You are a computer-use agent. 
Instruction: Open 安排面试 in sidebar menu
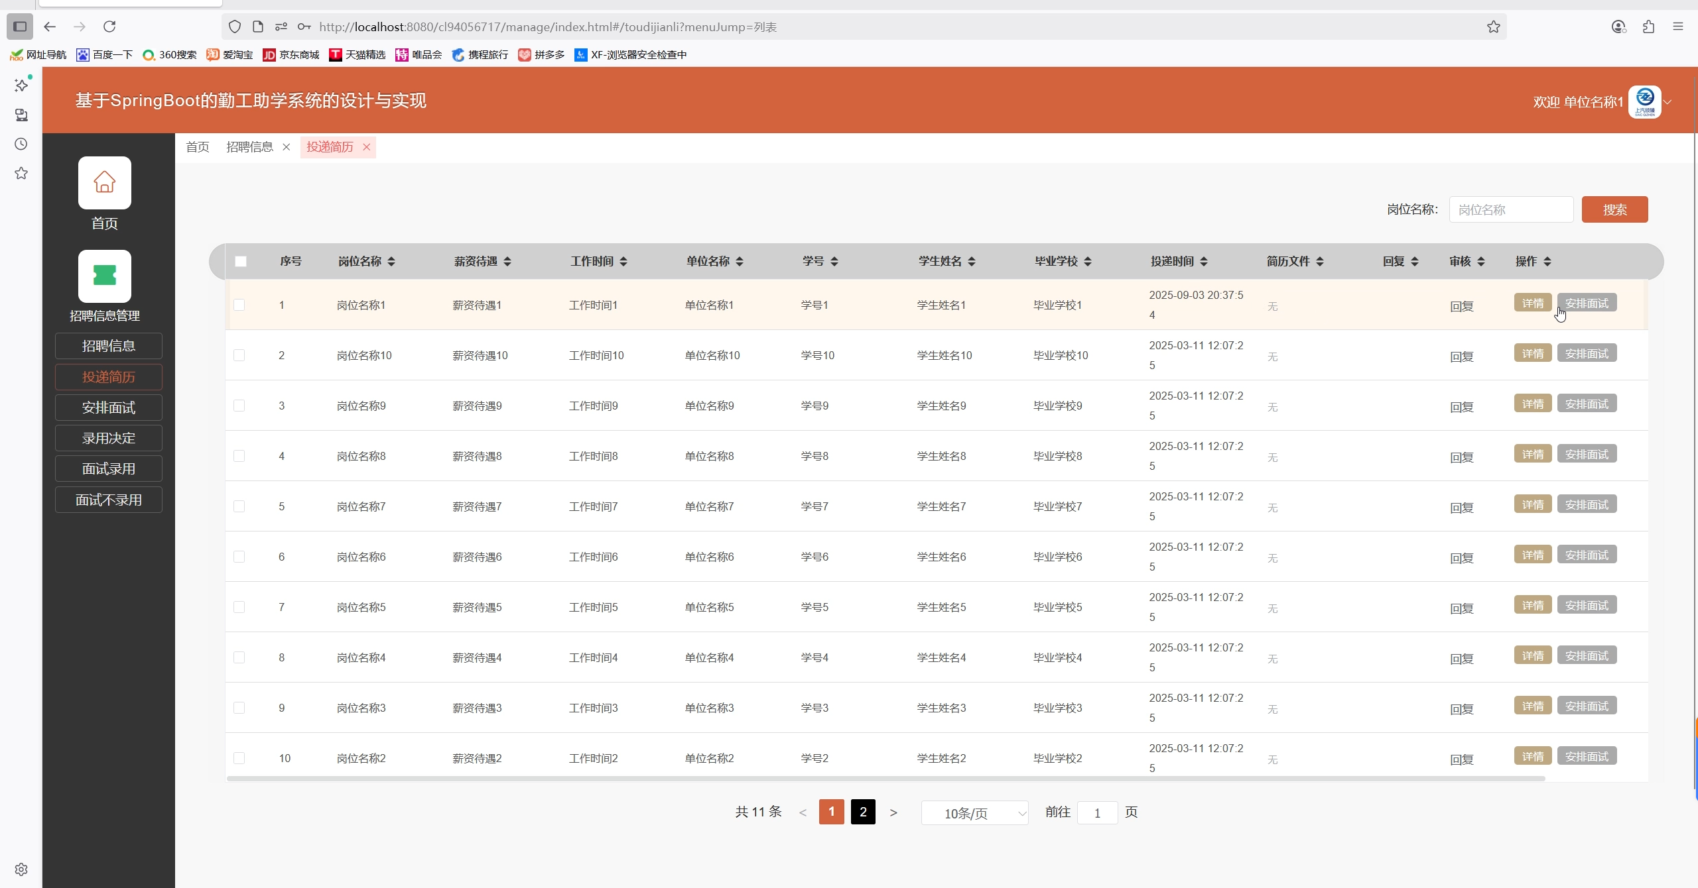point(108,408)
